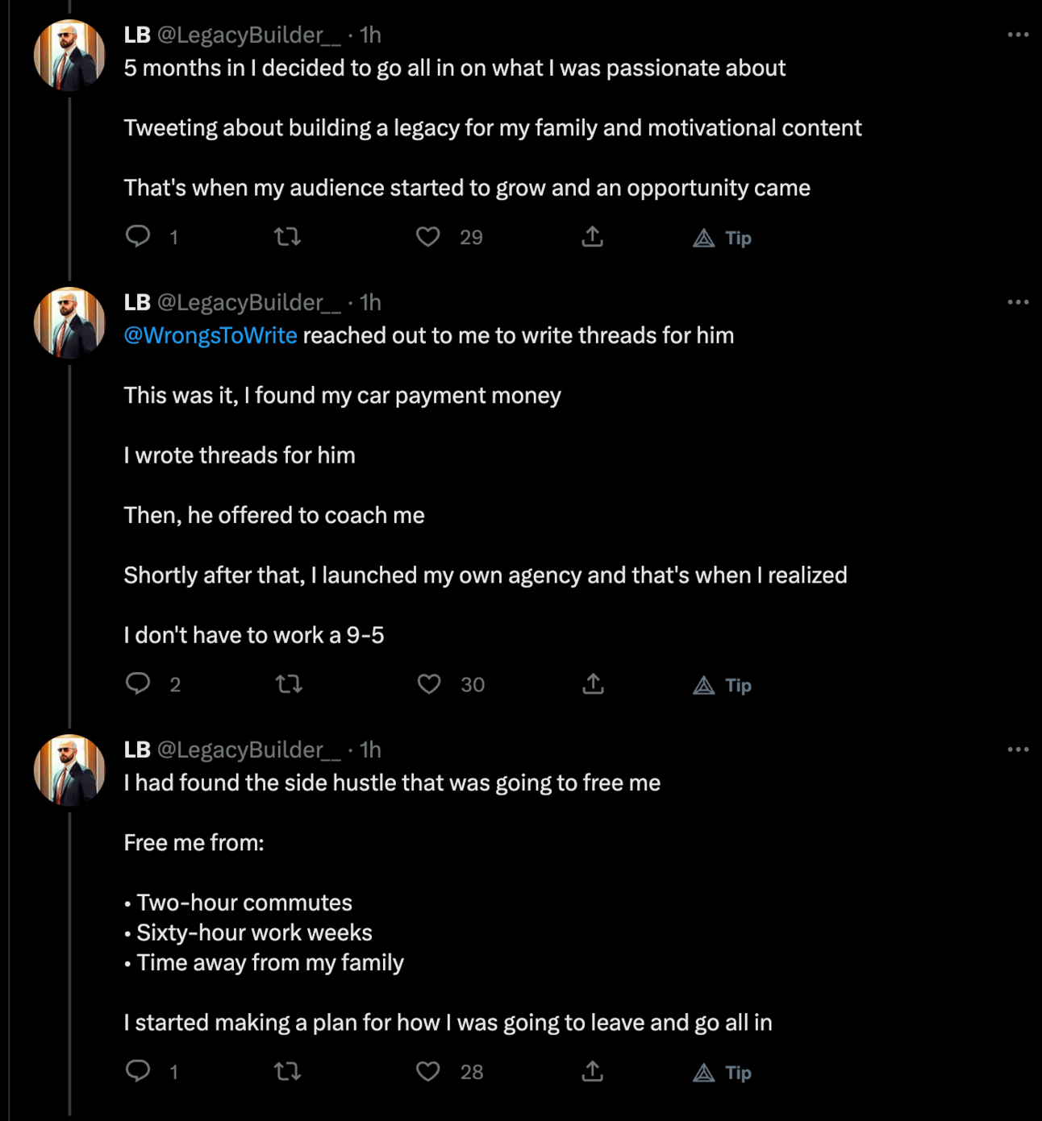Share the 'side hustle' tweet
Viewport: 1042px width, 1121px height.
[593, 1071]
